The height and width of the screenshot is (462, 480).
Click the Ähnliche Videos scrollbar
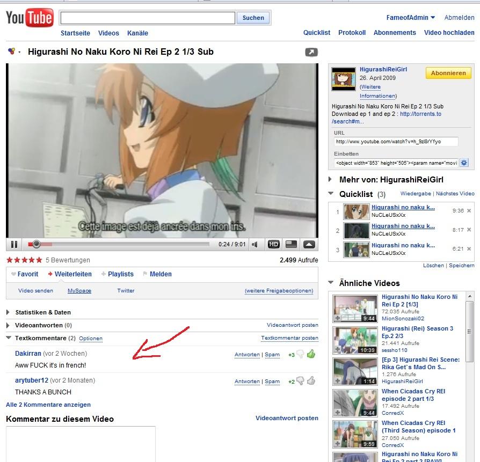tap(469, 331)
